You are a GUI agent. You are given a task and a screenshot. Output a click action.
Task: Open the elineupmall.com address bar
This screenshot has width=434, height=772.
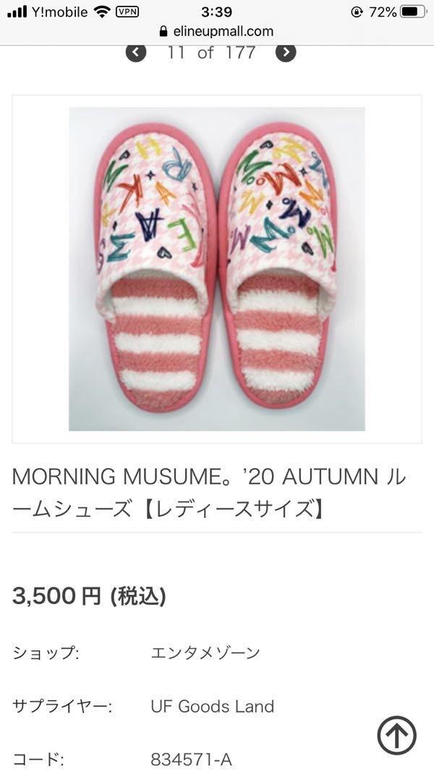[216, 32]
